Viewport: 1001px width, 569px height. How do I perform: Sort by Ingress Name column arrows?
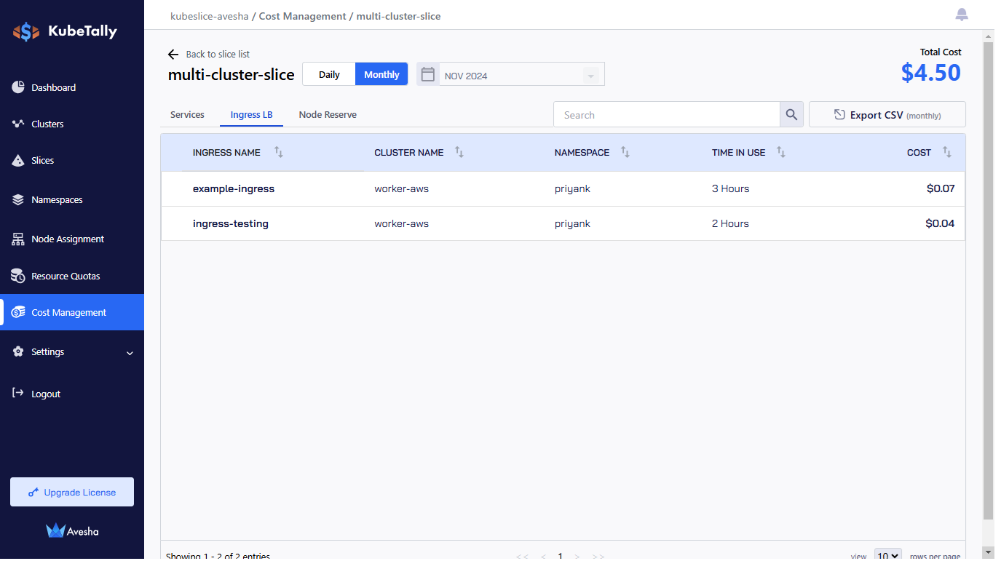click(279, 152)
